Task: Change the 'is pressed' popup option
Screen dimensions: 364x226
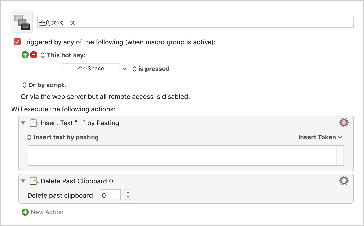Action: coord(151,69)
